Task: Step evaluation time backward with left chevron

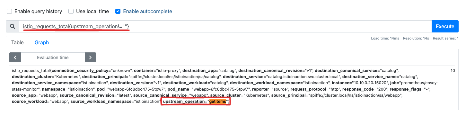Action: [15, 58]
